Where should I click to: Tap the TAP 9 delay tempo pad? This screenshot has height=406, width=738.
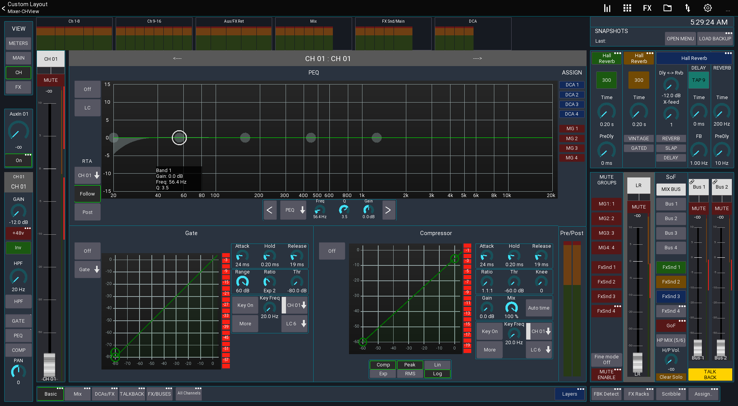(x=698, y=80)
